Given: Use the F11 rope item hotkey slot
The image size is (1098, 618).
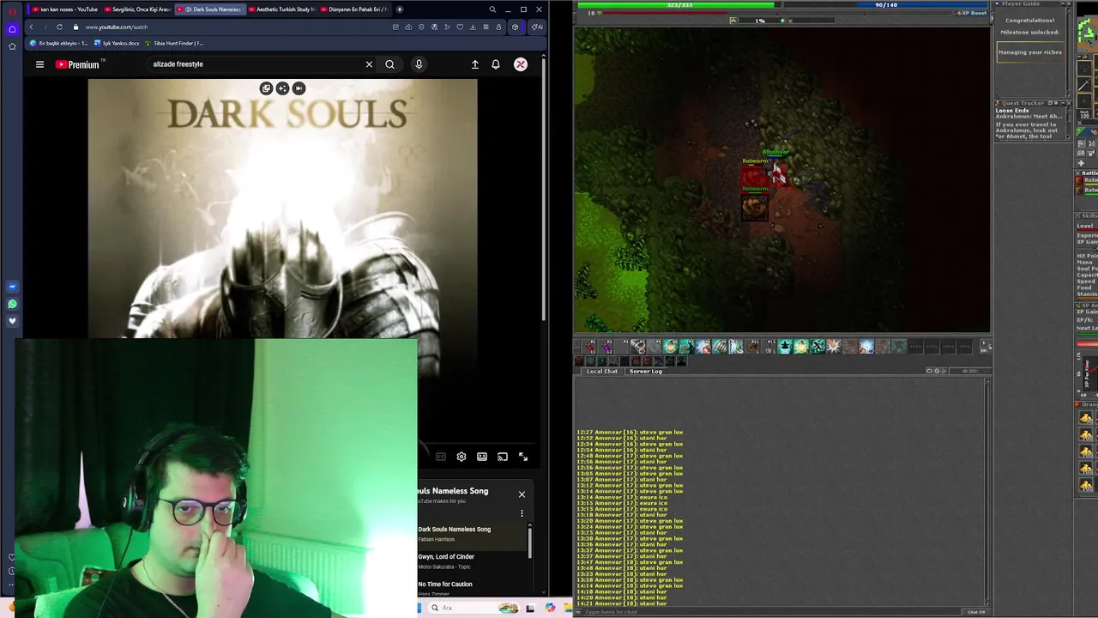Looking at the screenshot, I should (x=753, y=347).
